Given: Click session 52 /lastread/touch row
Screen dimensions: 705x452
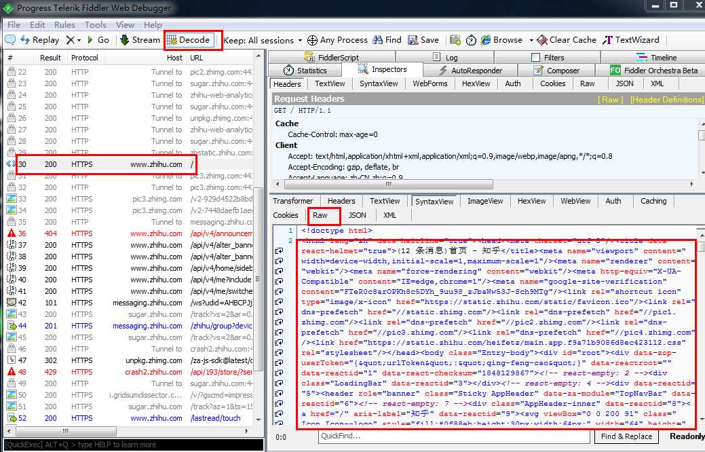Looking at the screenshot, I should point(129,418).
